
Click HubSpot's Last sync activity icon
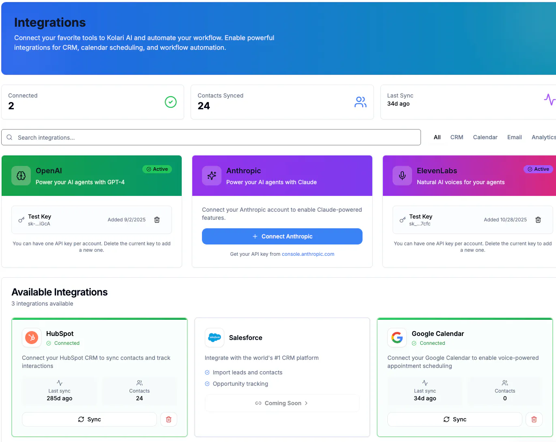pos(60,383)
